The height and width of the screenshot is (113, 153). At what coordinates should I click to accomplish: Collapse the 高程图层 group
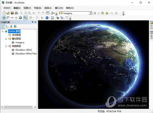coord(6,46)
